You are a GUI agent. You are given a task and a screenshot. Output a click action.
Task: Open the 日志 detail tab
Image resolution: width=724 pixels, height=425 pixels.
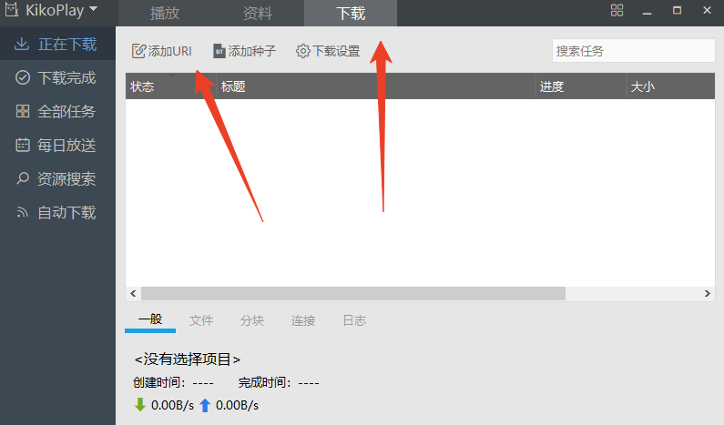pyautogui.click(x=354, y=320)
